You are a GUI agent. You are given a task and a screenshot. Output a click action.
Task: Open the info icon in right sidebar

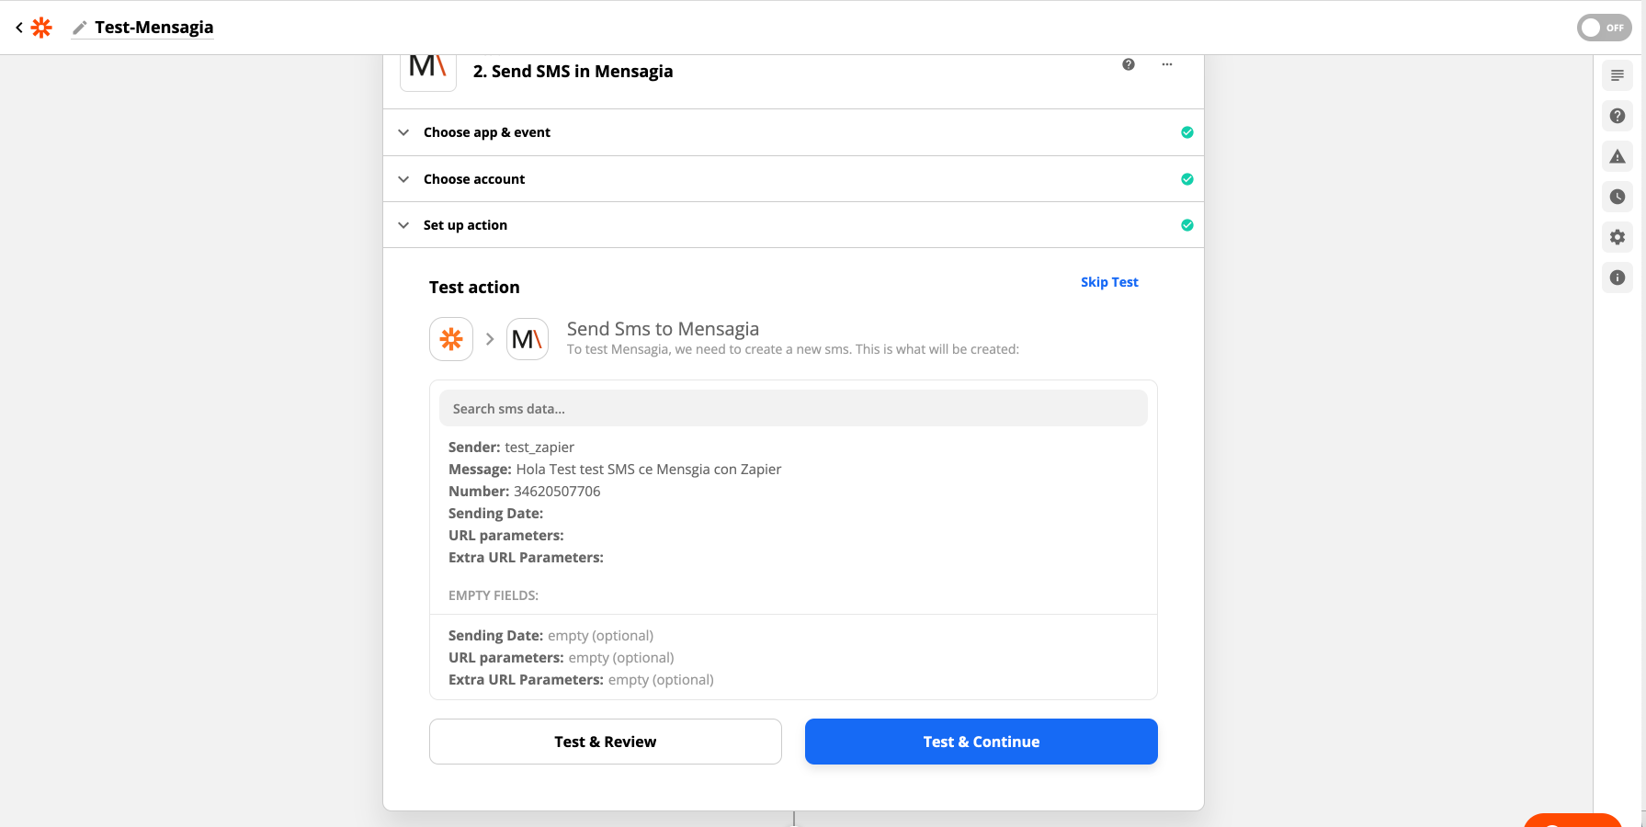click(x=1617, y=278)
